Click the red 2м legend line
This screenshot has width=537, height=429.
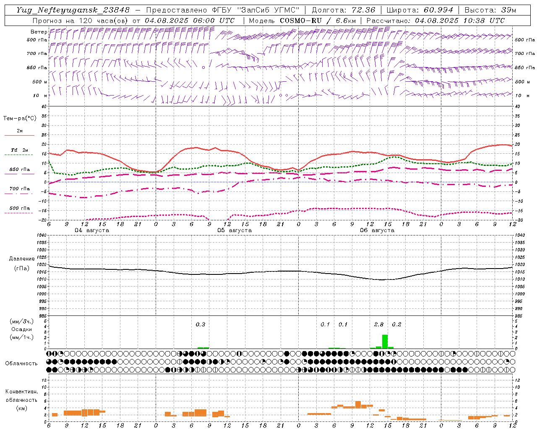click(x=19, y=136)
